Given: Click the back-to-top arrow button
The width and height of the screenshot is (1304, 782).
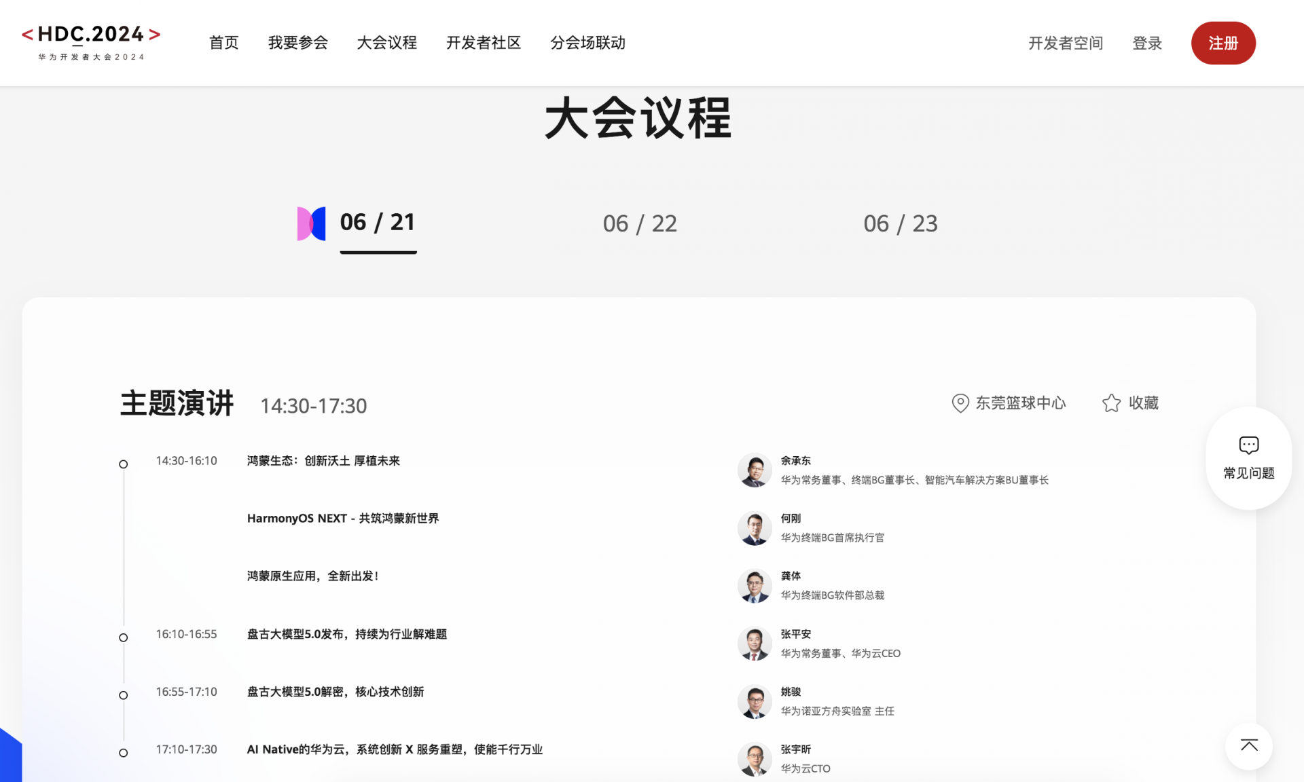Looking at the screenshot, I should click(x=1248, y=746).
